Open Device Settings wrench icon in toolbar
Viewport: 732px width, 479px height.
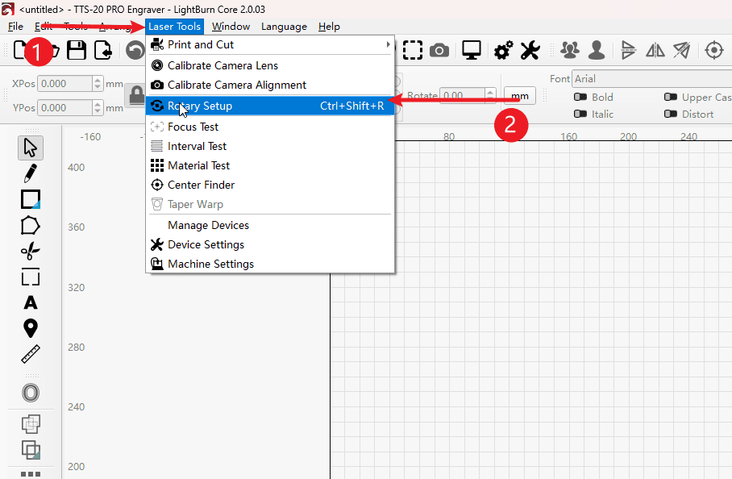(x=530, y=51)
